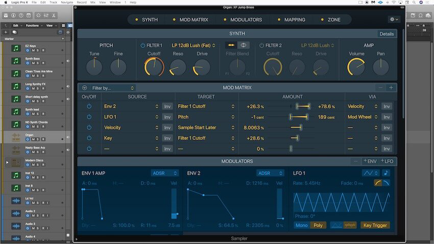This screenshot has height=244, width=434.
Task: Click the LFO 1 tempo sync note icon
Action: pos(386,173)
